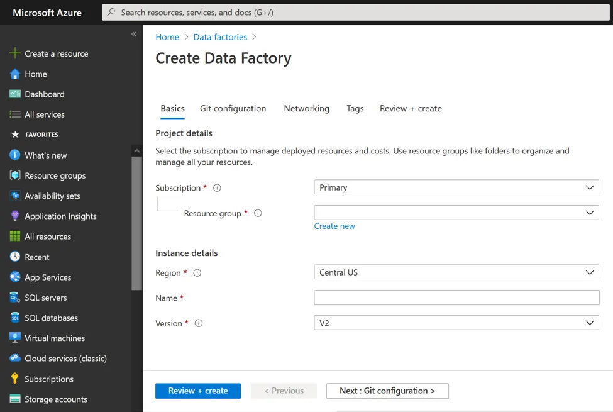Click the All services list icon
Image resolution: width=613 pixels, height=412 pixels.
tap(15, 114)
